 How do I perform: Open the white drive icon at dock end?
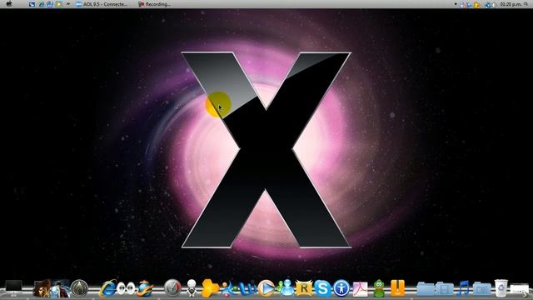tap(520, 289)
